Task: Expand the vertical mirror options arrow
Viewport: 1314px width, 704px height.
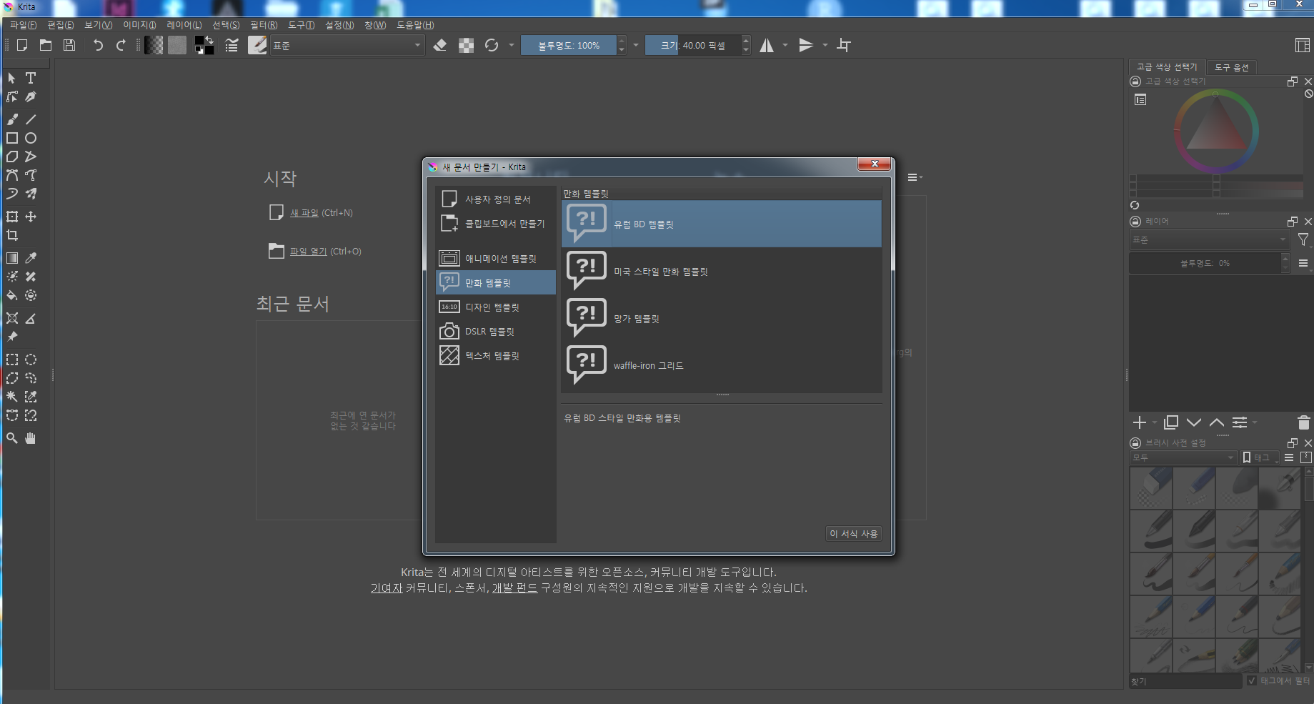Action: point(825,45)
